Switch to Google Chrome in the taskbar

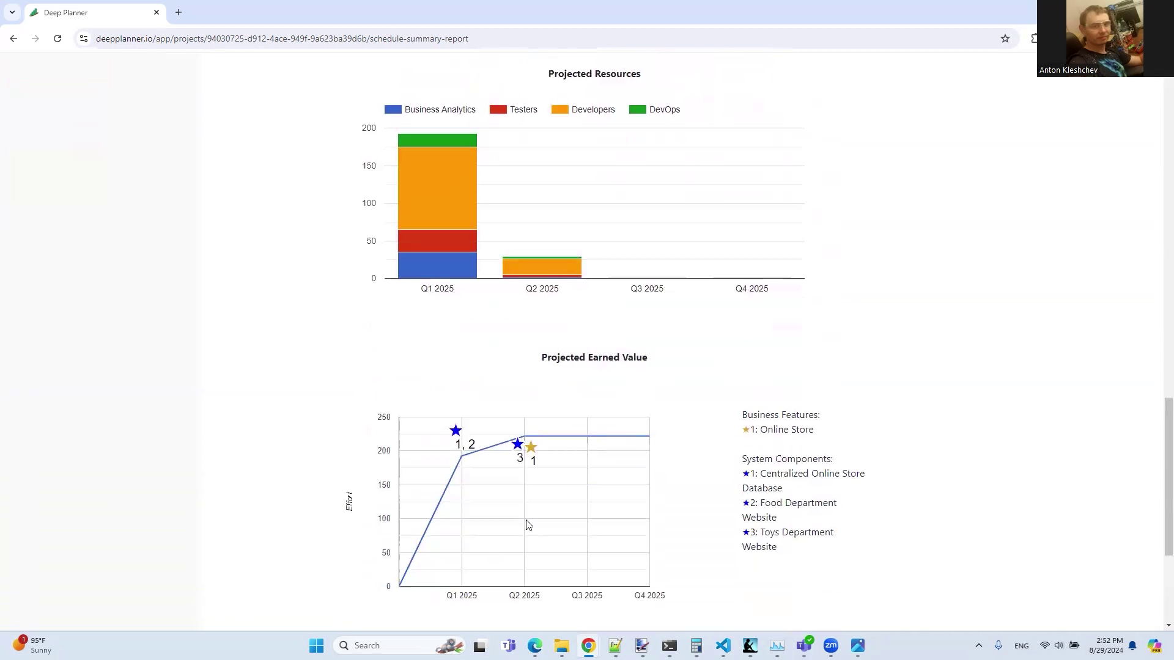(588, 645)
